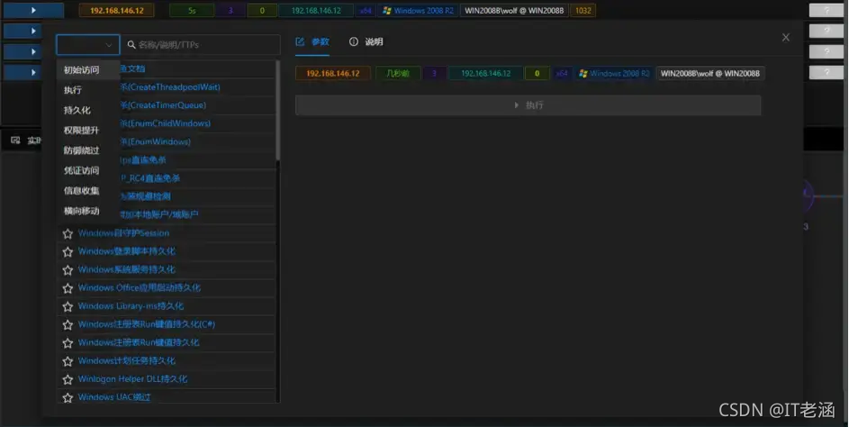This screenshot has height=427, width=849.
Task: Click the Windows logo tag in the parameters panel
Action: pos(583,73)
